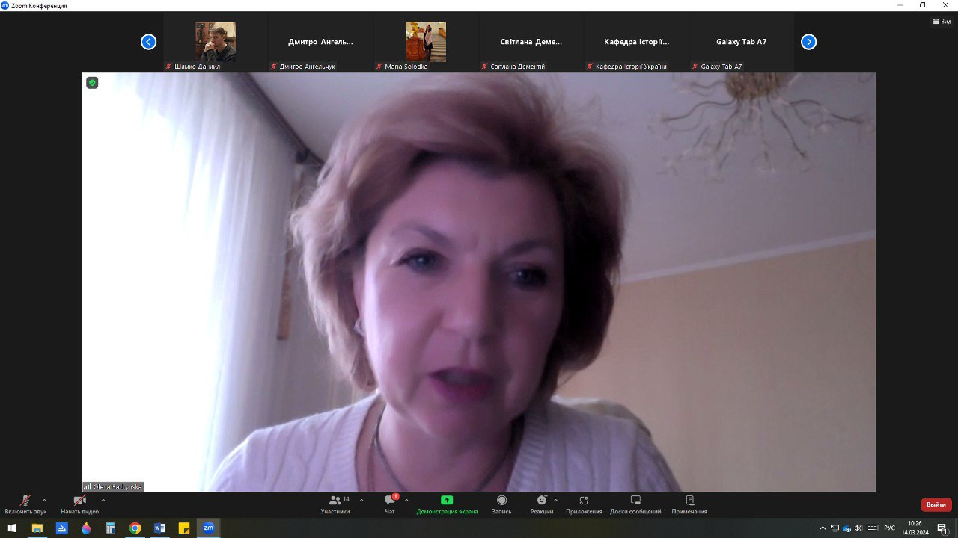Open the Участники participants panel

click(x=335, y=504)
